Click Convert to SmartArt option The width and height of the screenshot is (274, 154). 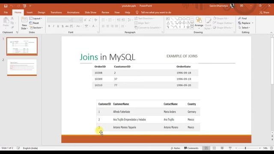click(x=148, y=27)
